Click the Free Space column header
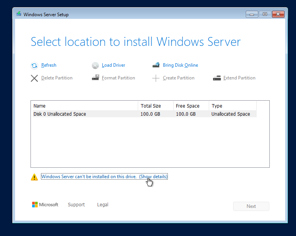296x236 pixels. 191,106
